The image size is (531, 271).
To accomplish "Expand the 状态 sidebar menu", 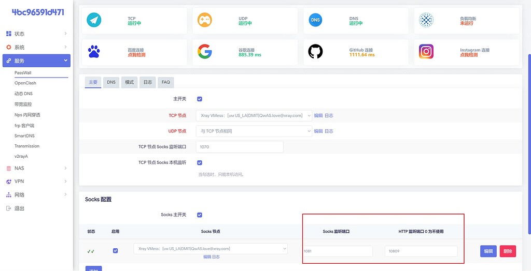I will (x=65, y=34).
